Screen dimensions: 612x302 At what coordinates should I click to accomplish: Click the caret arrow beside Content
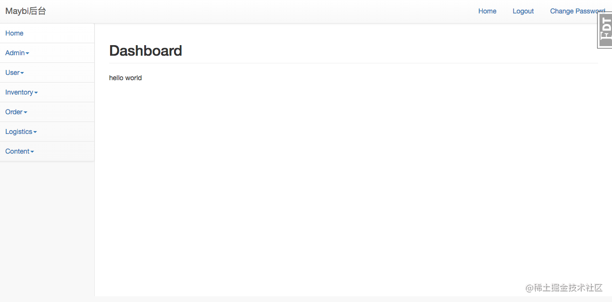click(x=32, y=152)
